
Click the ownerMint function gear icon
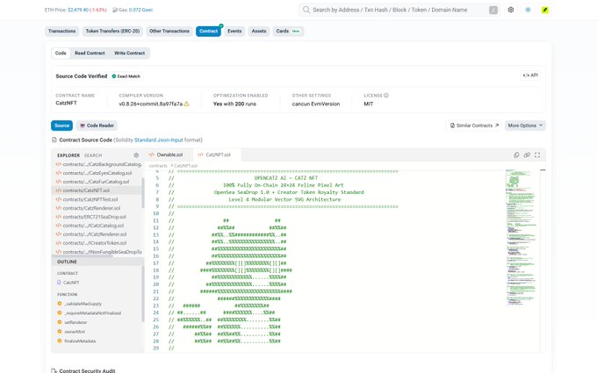60,332
